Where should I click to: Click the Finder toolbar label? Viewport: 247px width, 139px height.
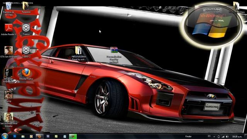click(x=188, y=136)
